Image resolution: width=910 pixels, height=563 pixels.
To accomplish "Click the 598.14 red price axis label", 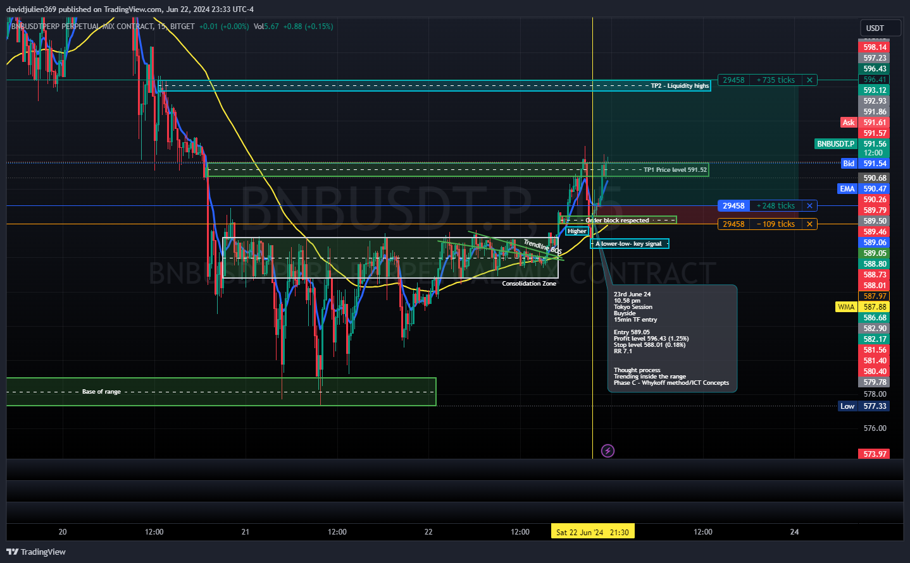I will (x=875, y=47).
